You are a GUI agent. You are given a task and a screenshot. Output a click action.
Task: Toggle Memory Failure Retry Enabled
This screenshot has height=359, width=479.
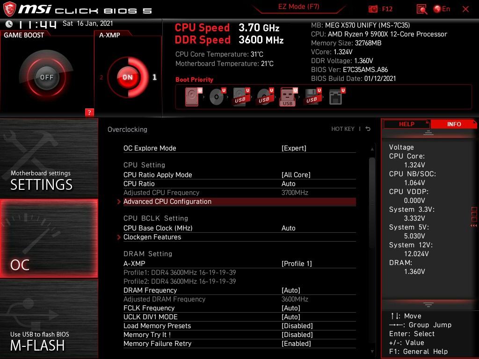(239, 344)
